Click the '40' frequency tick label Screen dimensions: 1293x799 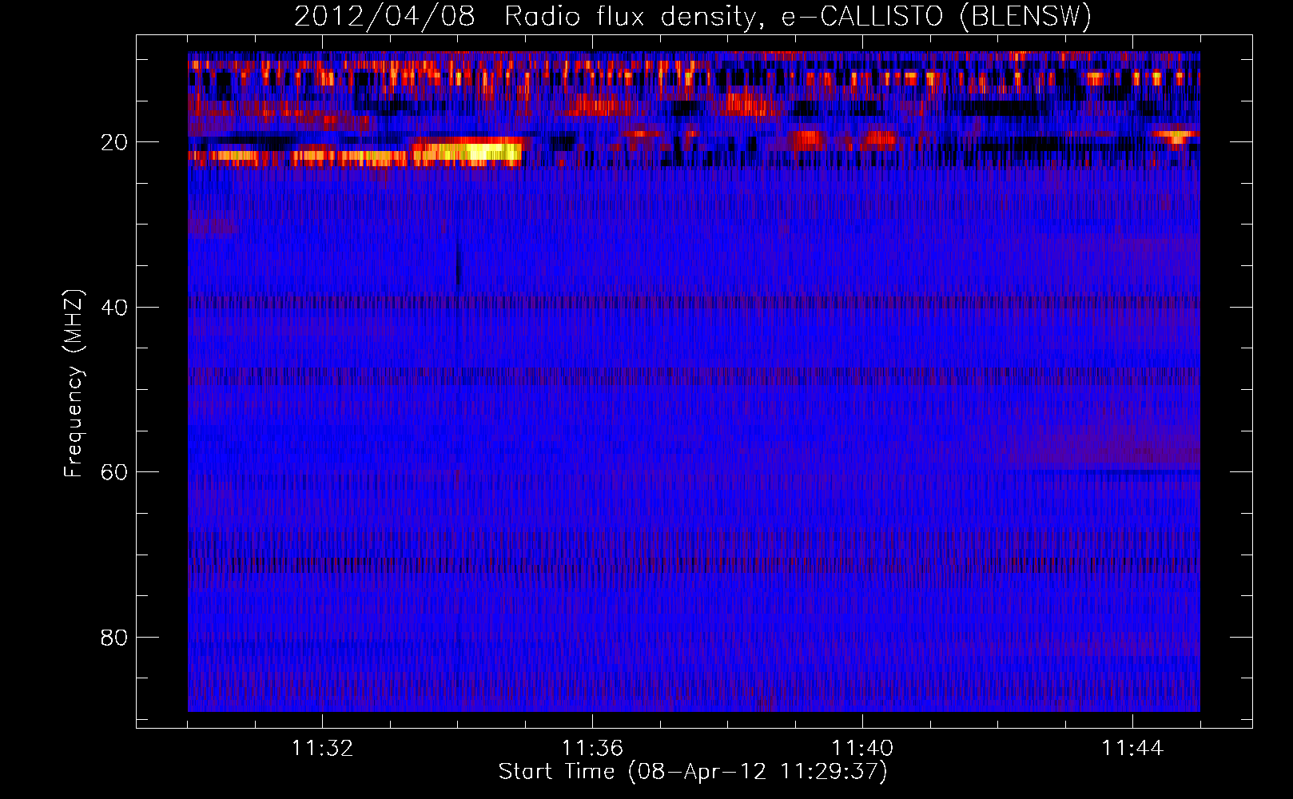115,307
